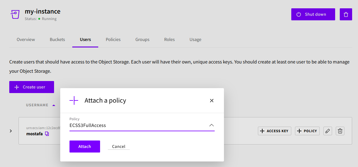
Task: Click the Create user button
Action: [x=32, y=87]
